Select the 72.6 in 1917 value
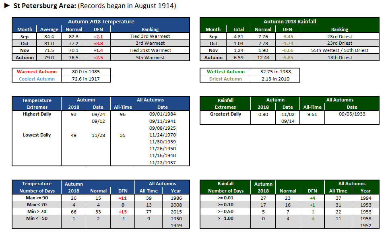 (x=86, y=79)
